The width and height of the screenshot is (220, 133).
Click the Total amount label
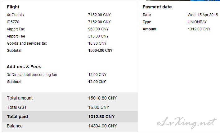(20, 98)
